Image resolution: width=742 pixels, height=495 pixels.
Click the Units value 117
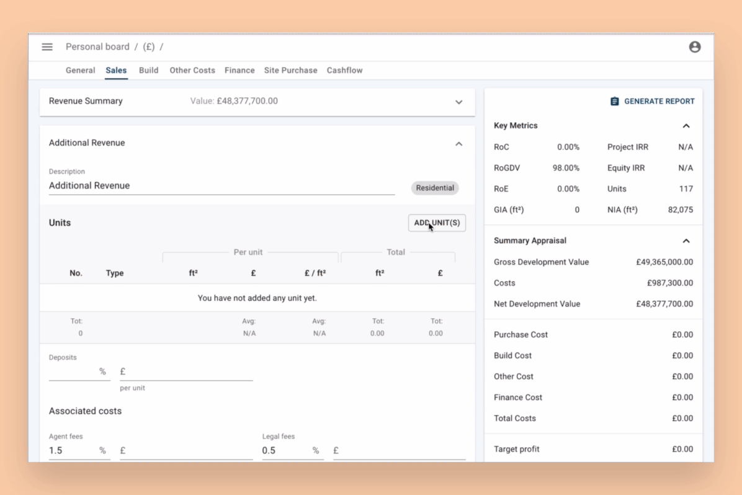point(686,189)
